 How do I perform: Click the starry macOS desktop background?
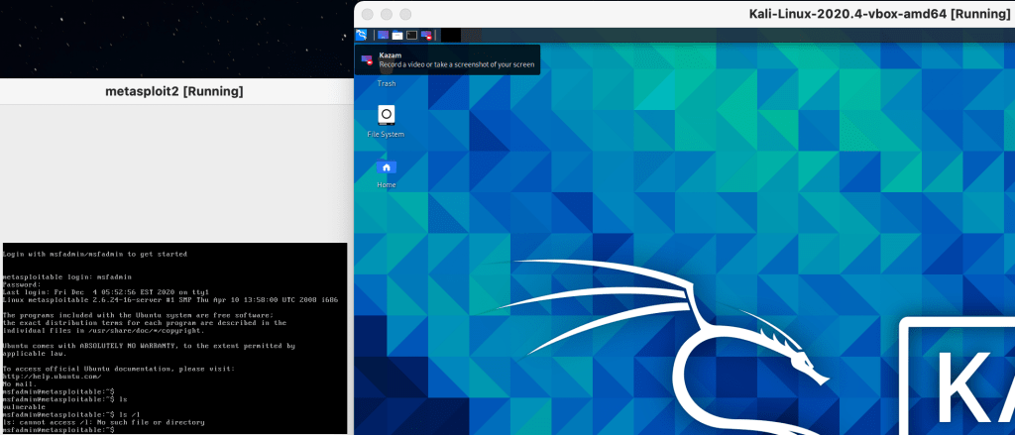169,35
